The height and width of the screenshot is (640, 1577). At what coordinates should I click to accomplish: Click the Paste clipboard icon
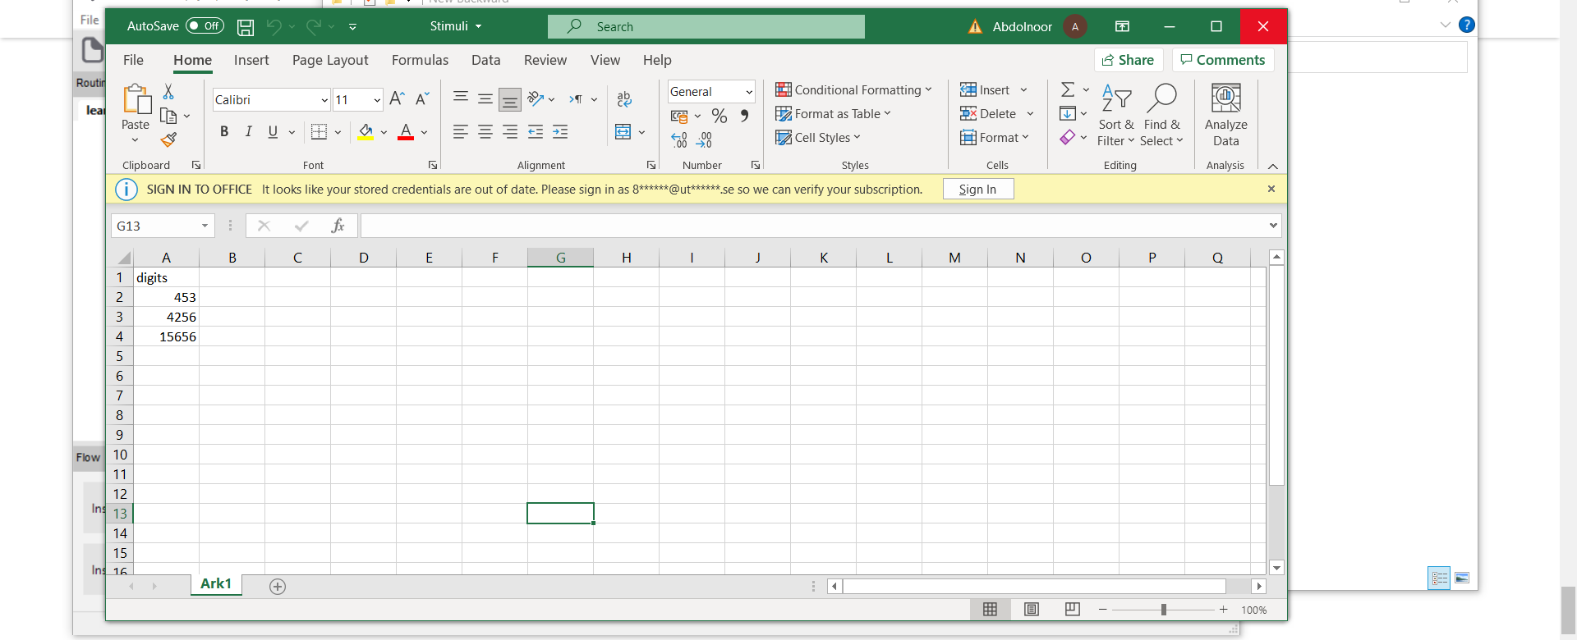[136, 99]
